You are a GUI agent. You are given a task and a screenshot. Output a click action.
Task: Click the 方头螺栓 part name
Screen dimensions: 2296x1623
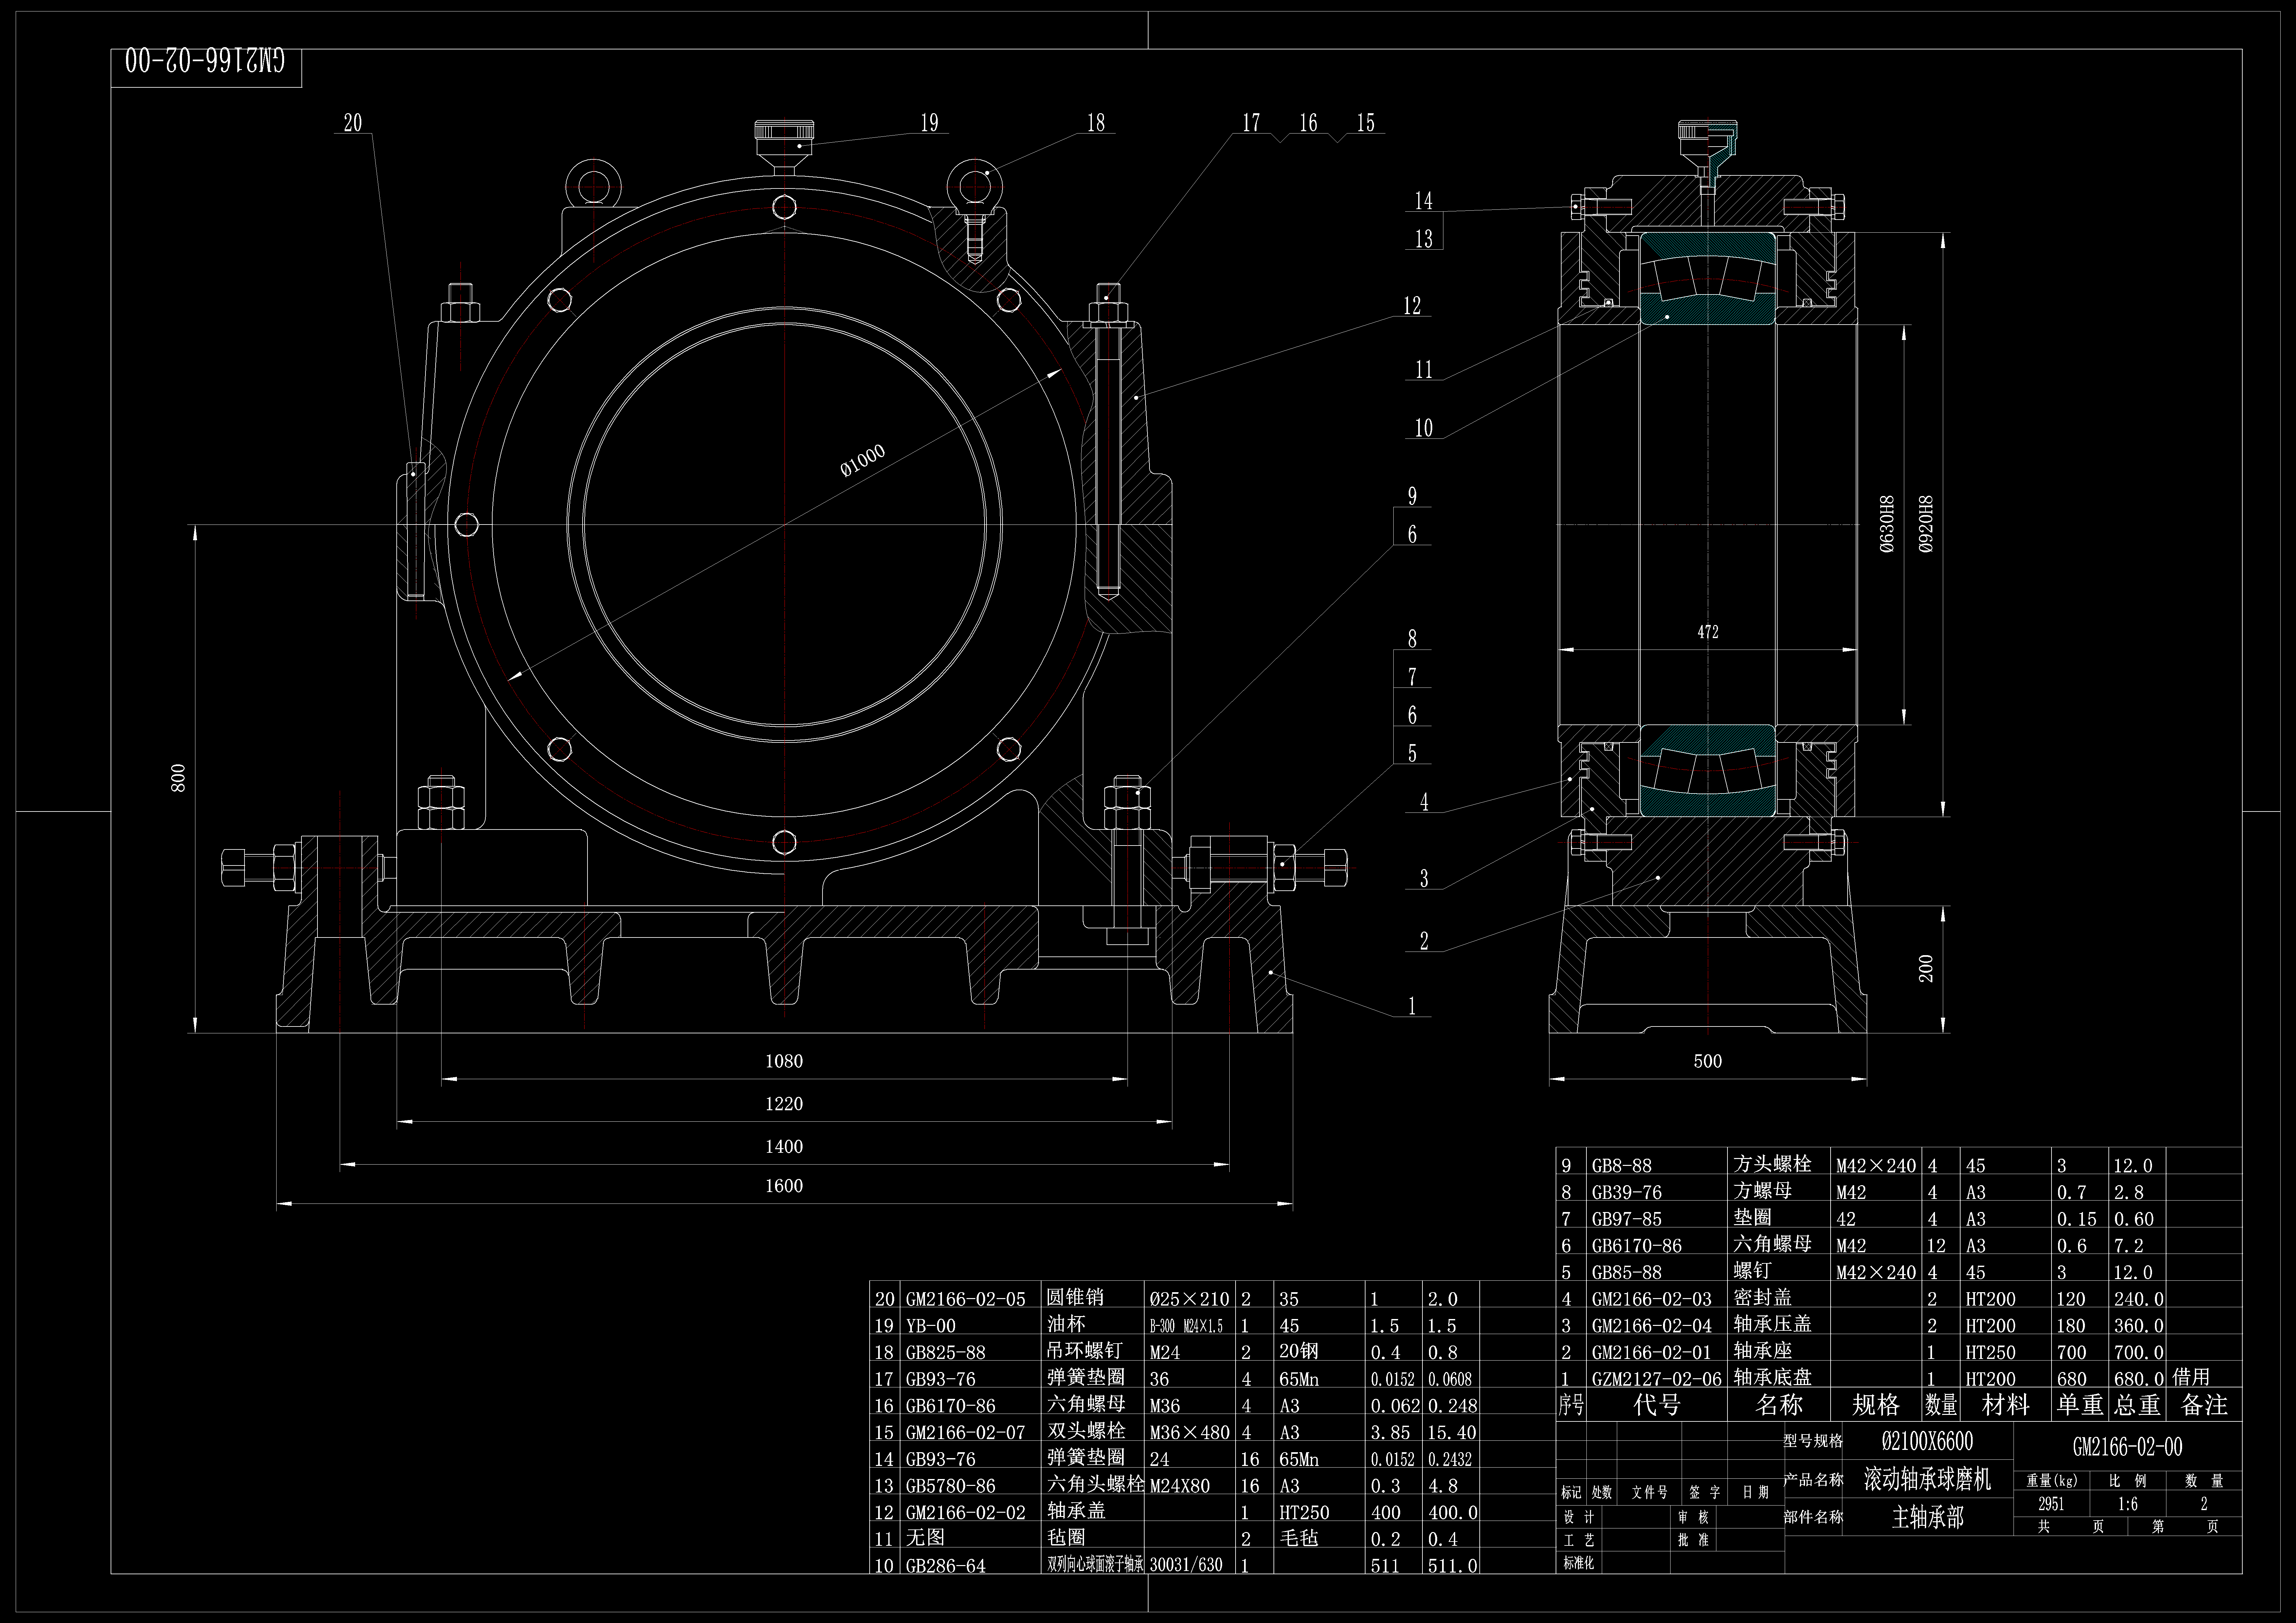tap(1772, 1164)
